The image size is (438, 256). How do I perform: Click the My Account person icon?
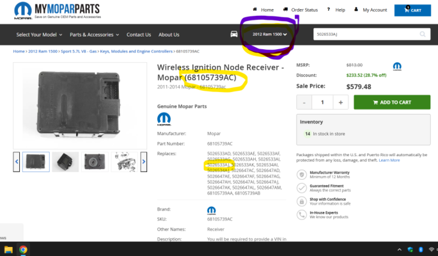(356, 9)
